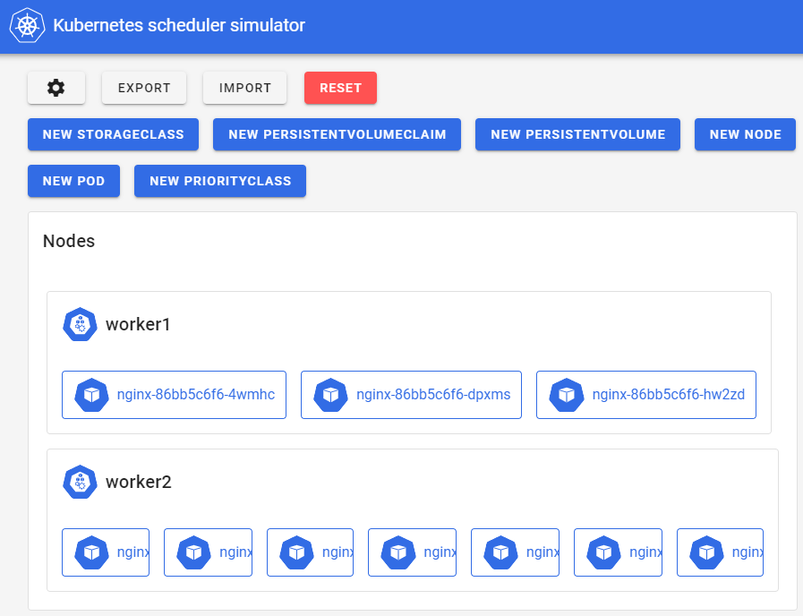Create a new StorageClass
Image resolution: width=803 pixels, height=616 pixels.
(113, 134)
